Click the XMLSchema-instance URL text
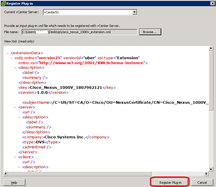 pyautogui.click(x=92, y=63)
